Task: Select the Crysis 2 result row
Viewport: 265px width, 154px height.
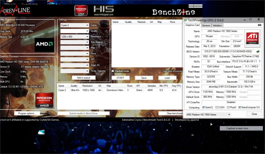Action: pyautogui.click(x=120, y=90)
